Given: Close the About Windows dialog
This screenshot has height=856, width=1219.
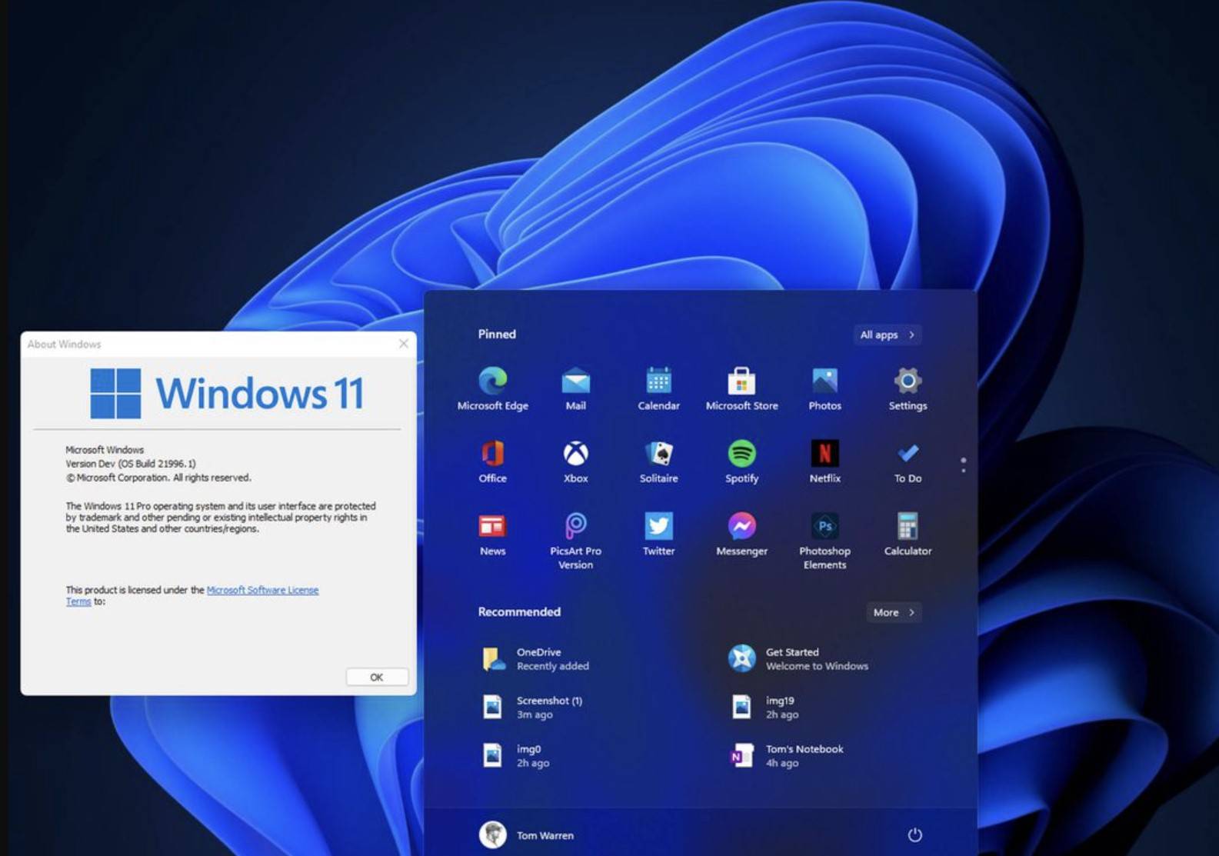Looking at the screenshot, I should coord(404,344).
